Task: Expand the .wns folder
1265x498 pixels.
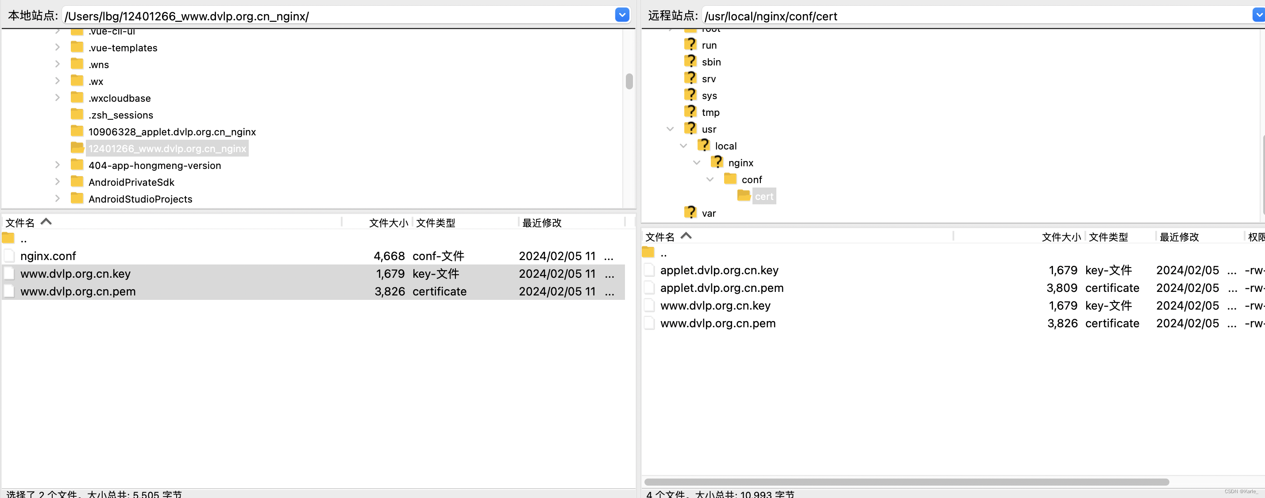Action: 58,64
